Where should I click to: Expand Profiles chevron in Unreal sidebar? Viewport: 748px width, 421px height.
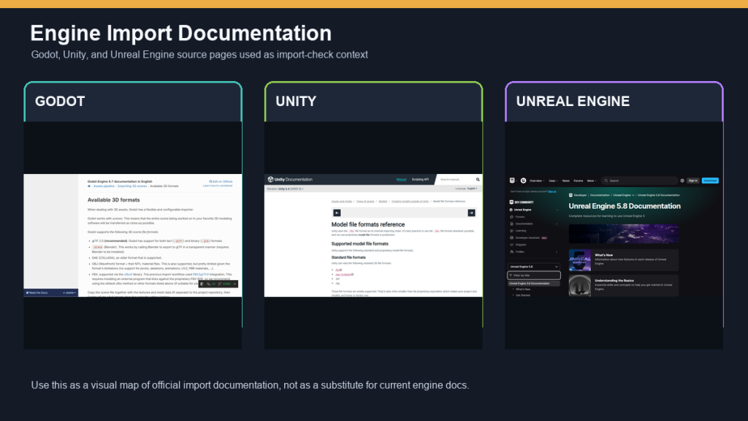[x=557, y=251]
